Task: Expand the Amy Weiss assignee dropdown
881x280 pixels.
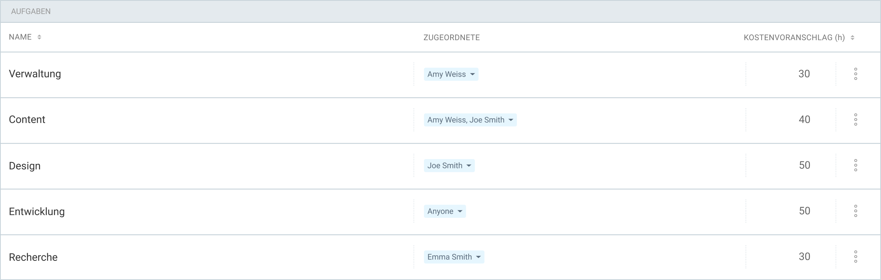Action: (x=451, y=74)
